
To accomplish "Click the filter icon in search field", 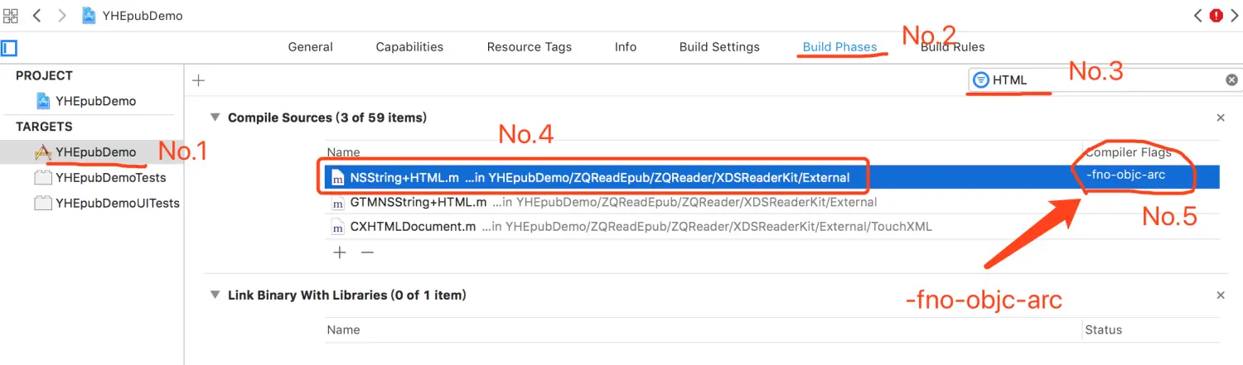I will [981, 80].
